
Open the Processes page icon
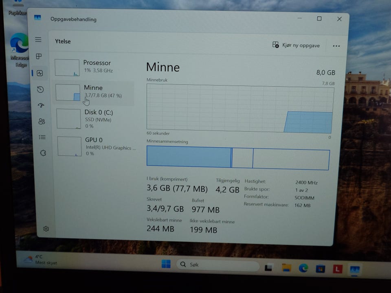pos(39,56)
